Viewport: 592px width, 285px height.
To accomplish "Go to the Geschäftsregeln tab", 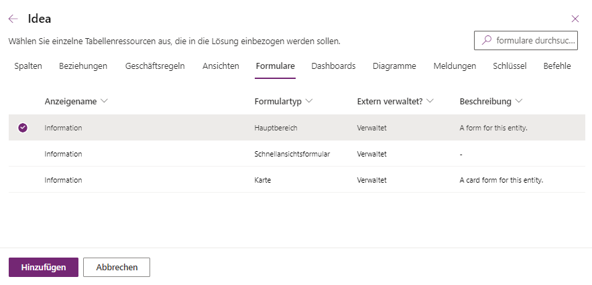I will point(155,66).
